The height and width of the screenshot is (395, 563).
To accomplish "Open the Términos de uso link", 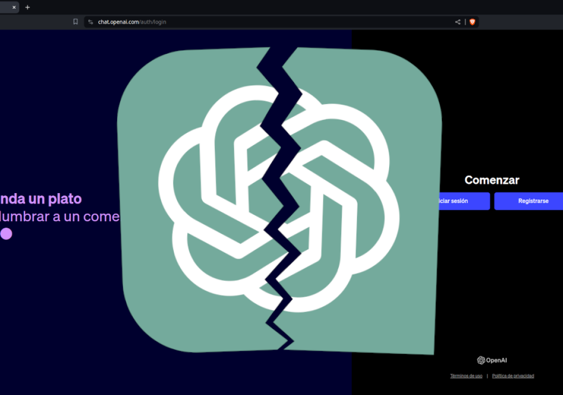I will point(466,376).
